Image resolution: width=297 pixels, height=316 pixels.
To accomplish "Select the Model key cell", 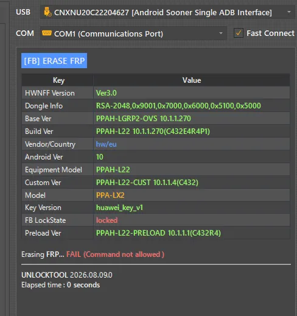I will pos(58,195).
